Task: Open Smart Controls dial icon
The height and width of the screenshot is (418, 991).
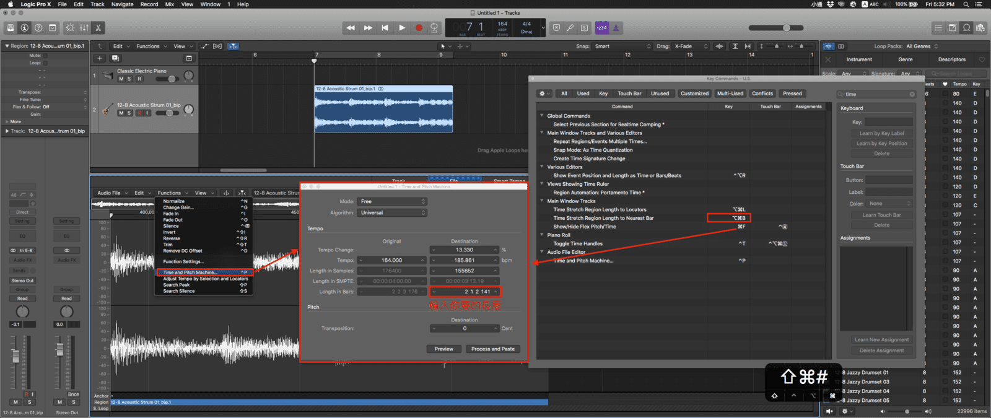Action: [x=70, y=28]
